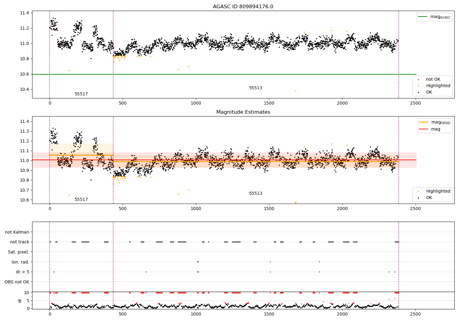Viewport: 459px width, 321px height.
Task: Click the orange line swatch beside mag OBSID
Action: click(x=424, y=122)
